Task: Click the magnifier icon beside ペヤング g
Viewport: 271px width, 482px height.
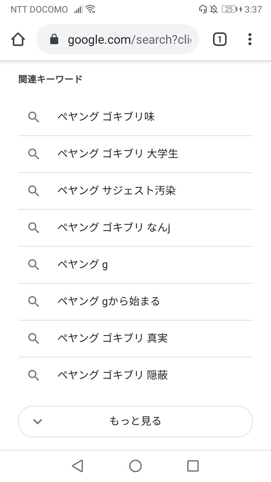Action: [34, 265]
